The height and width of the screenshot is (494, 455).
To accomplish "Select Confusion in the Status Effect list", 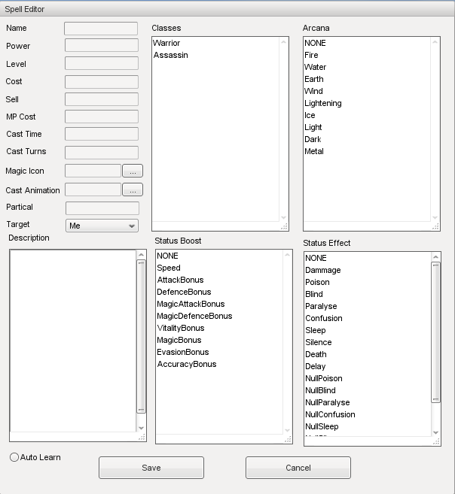I will (x=368, y=318).
